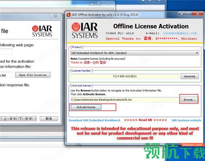Click the Open file location button
Viewport: 205px width, 161px height.
(33, 75)
